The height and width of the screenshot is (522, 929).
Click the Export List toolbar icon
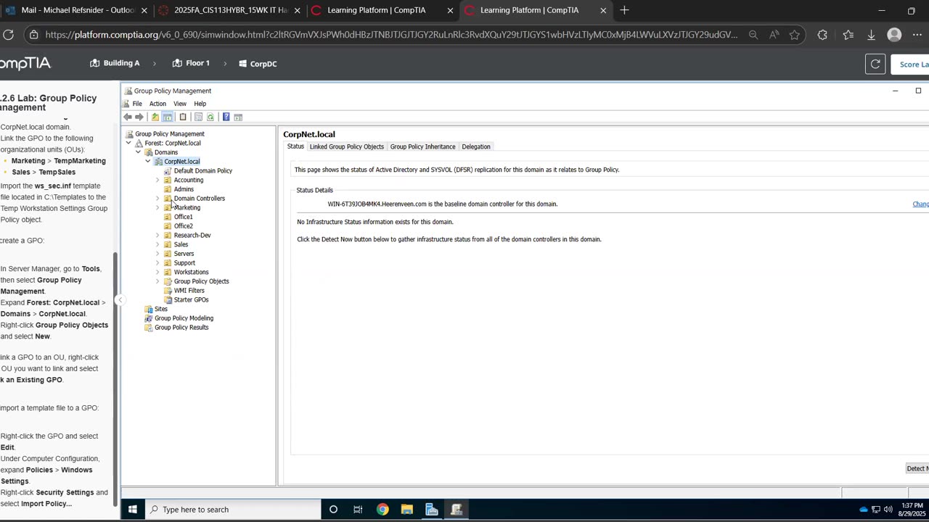point(198,117)
